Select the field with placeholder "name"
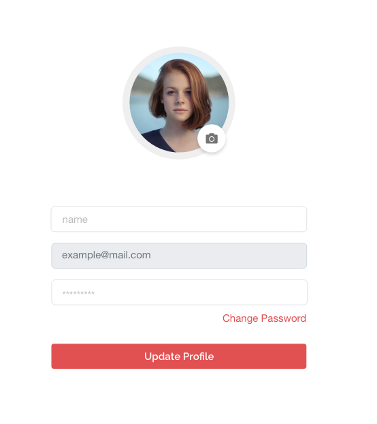This screenshot has width=377, height=424. [x=179, y=219]
